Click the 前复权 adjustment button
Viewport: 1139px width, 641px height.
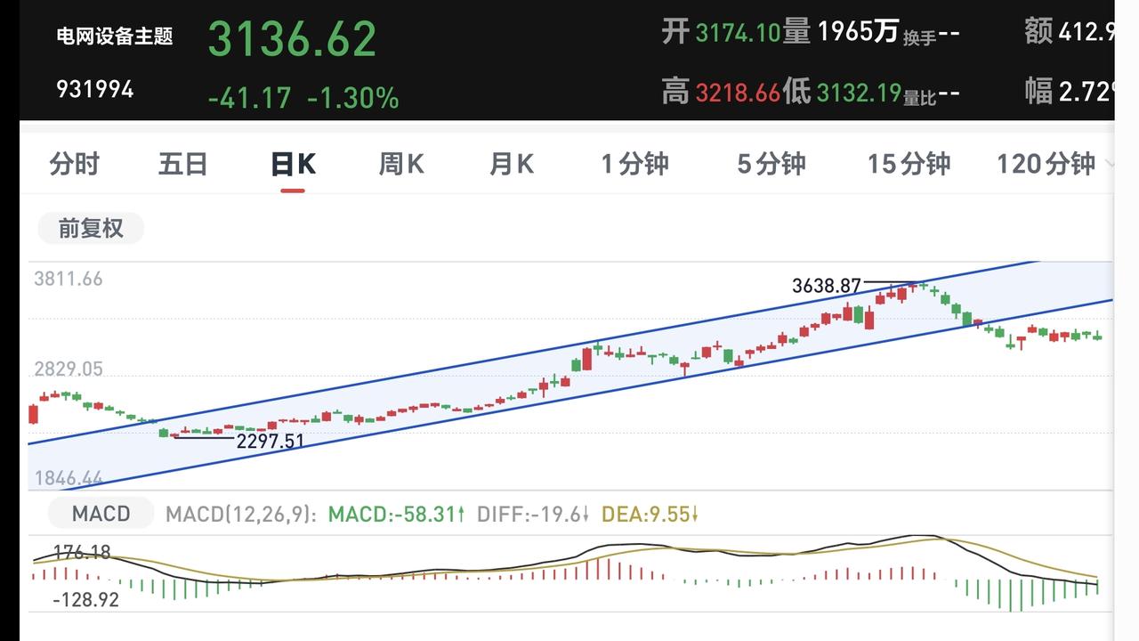coord(91,229)
